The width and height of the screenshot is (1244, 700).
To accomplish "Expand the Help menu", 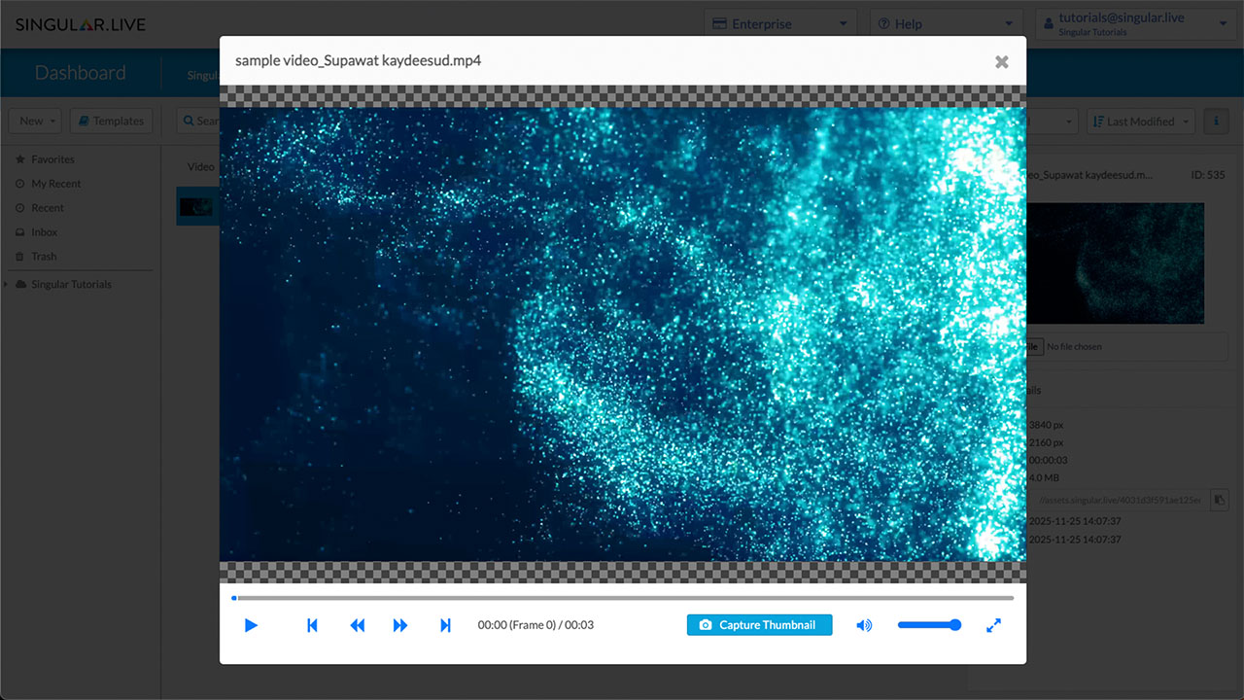I will [x=909, y=23].
